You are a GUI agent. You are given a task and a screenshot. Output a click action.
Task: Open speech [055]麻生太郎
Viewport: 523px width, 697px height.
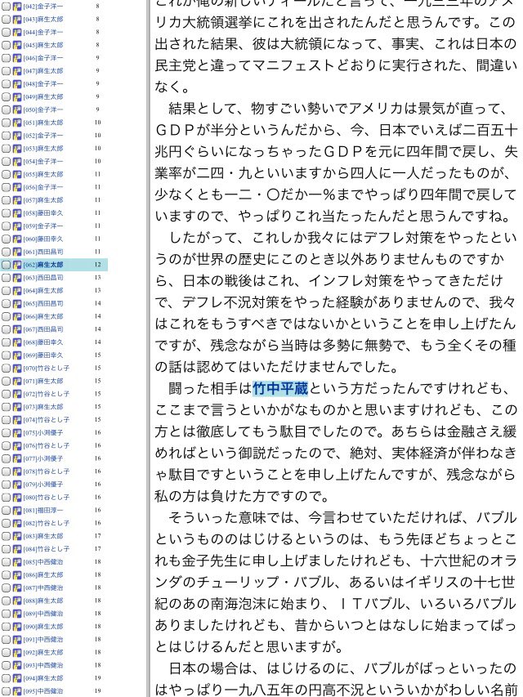pyautogui.click(x=43, y=175)
